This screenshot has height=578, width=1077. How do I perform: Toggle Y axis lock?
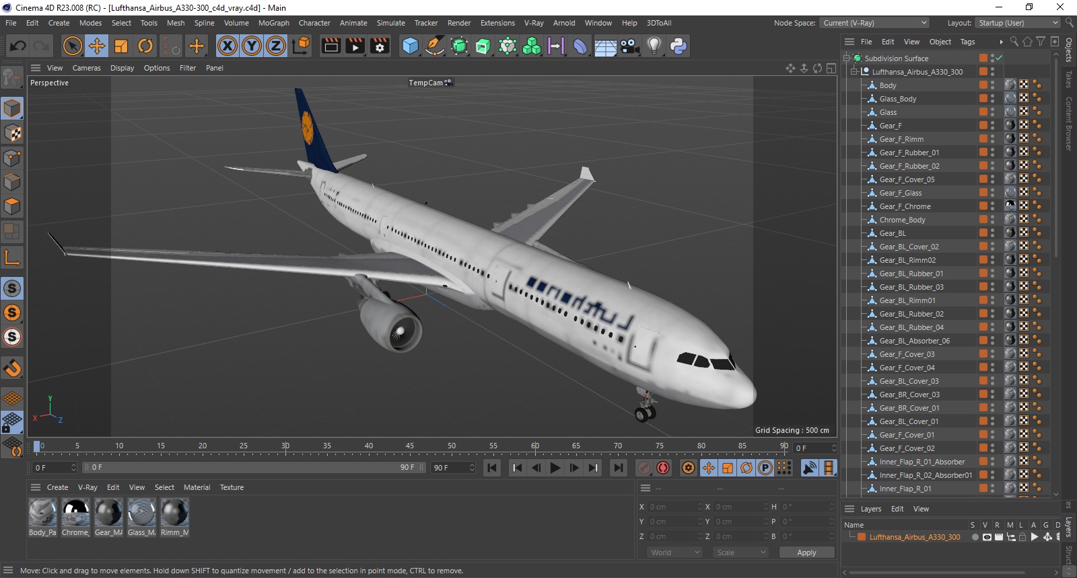[x=252, y=46]
